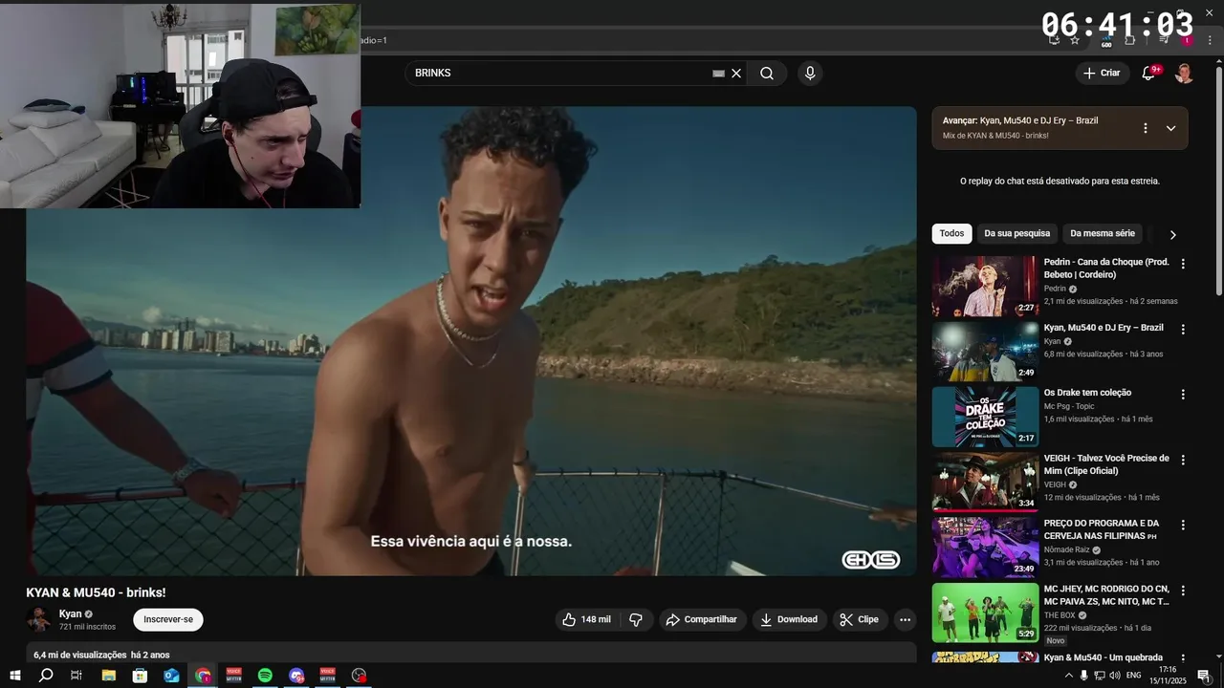
Task: Open browser profile badge icon
Action: coord(1187,40)
